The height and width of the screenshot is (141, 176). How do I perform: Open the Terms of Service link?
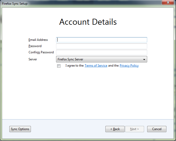(96, 66)
